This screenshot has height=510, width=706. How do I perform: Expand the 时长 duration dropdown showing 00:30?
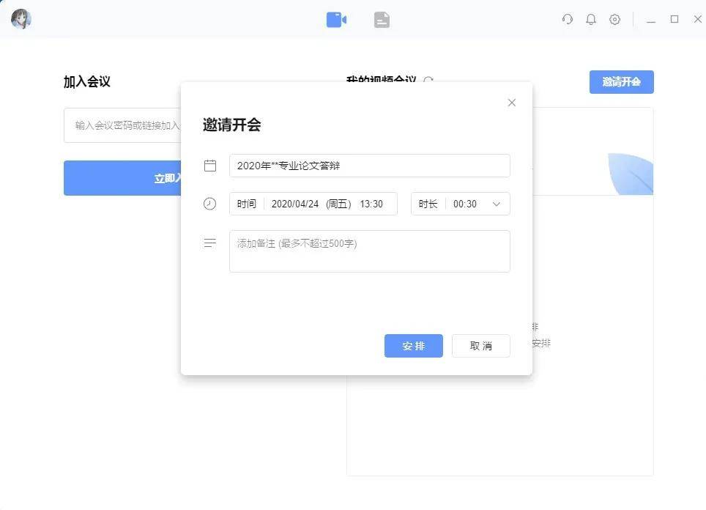[496, 204]
